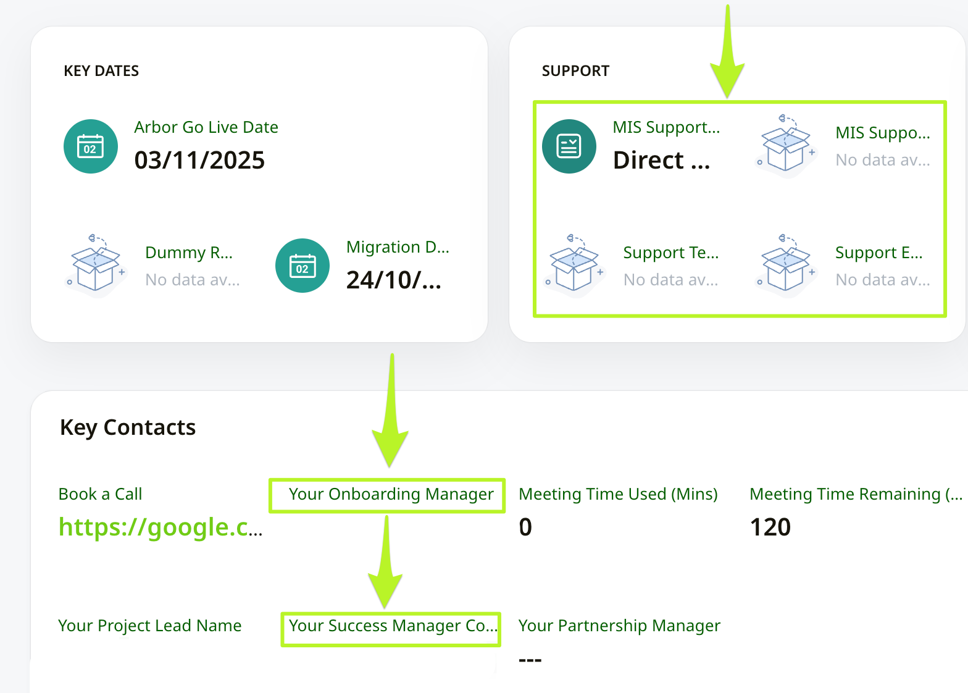
Task: Click the SUPPORT card heading
Action: (575, 71)
